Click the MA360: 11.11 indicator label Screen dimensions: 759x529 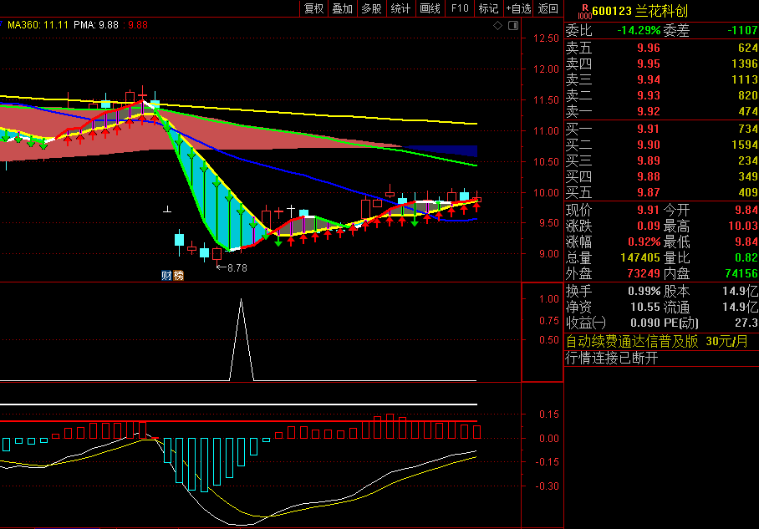[38, 25]
